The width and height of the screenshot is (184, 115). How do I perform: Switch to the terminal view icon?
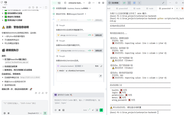[129, 3]
